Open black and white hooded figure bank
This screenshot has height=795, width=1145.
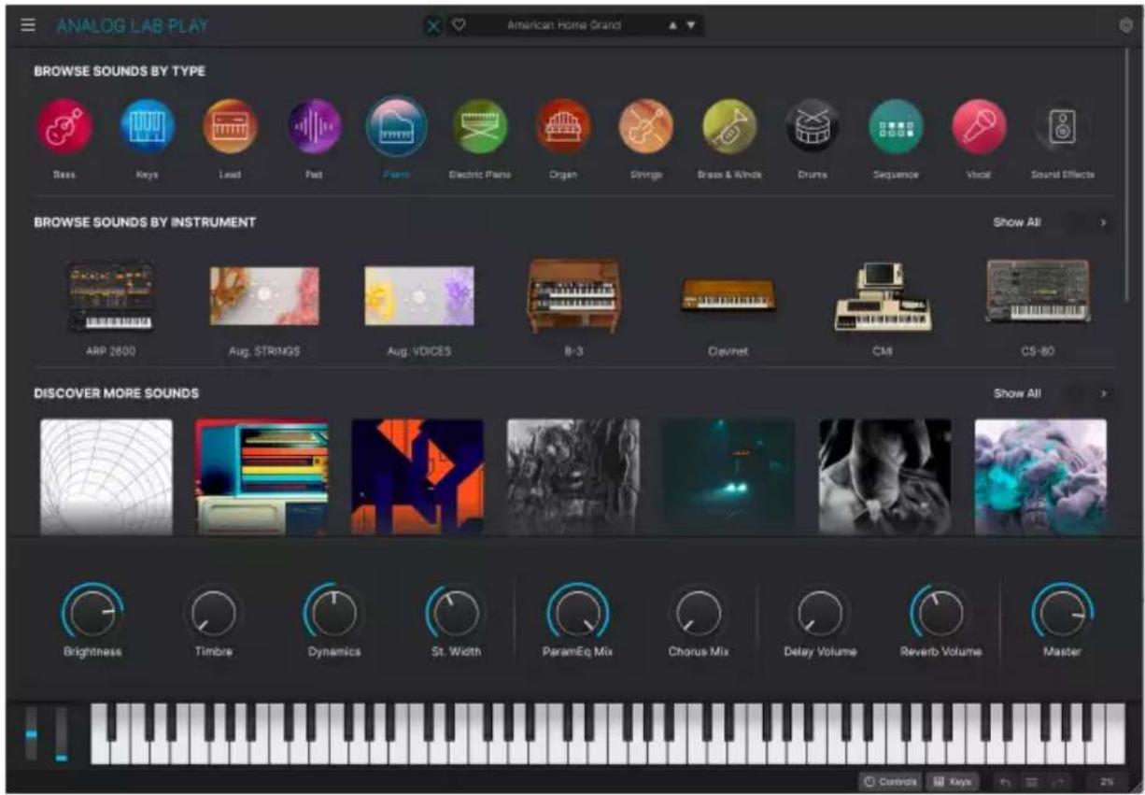(x=885, y=476)
